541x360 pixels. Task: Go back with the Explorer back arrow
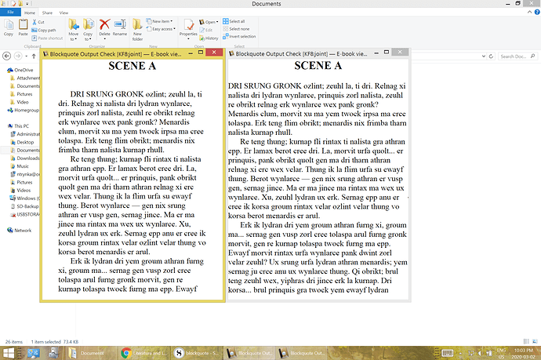pos(7,56)
